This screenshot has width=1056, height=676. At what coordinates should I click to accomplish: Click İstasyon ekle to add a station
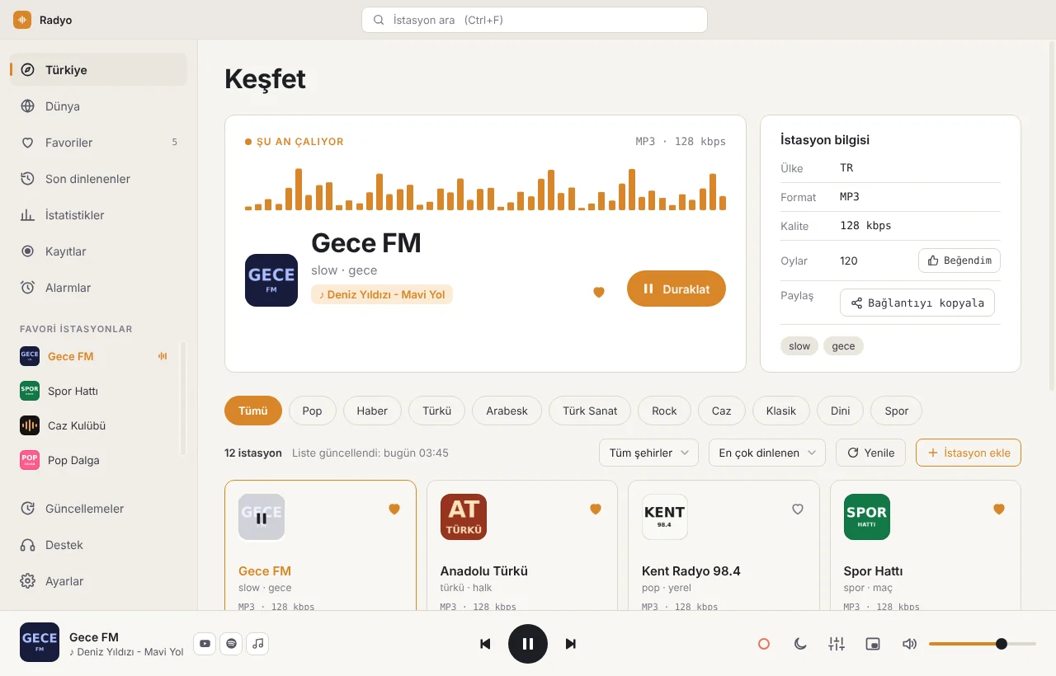[x=969, y=453]
